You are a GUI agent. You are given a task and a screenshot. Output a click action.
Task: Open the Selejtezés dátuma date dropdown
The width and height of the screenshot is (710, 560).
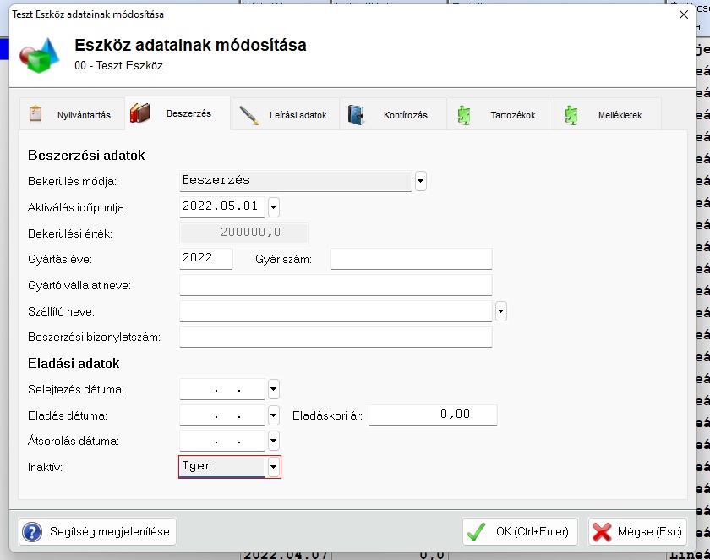click(x=273, y=389)
